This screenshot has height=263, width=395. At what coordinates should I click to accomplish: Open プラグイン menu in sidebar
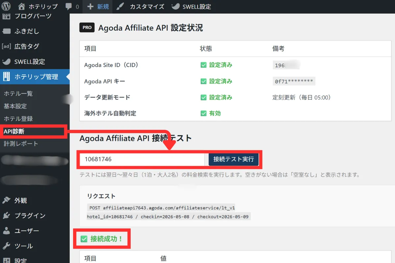[30, 216]
